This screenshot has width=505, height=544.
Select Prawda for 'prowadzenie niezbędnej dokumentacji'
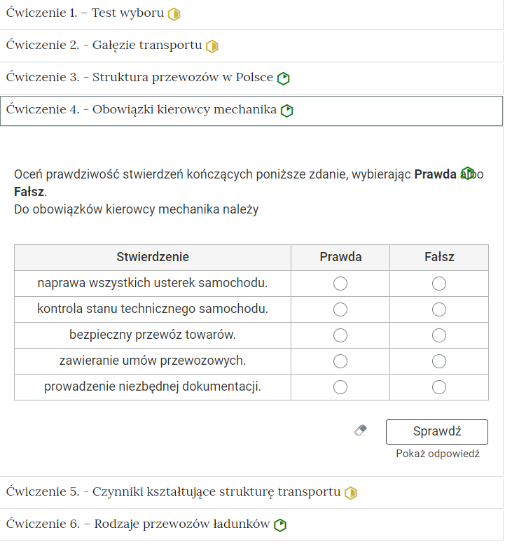(x=340, y=387)
